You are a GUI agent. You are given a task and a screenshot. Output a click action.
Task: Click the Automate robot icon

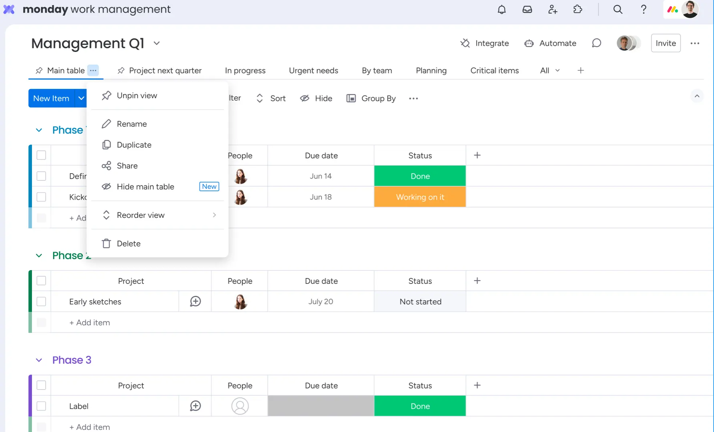tap(529, 43)
